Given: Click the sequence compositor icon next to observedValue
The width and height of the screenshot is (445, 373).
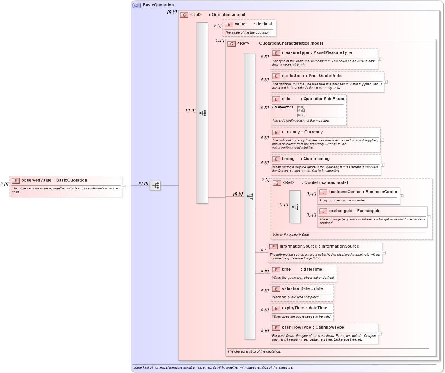Looking at the screenshot, I should click(154, 185).
